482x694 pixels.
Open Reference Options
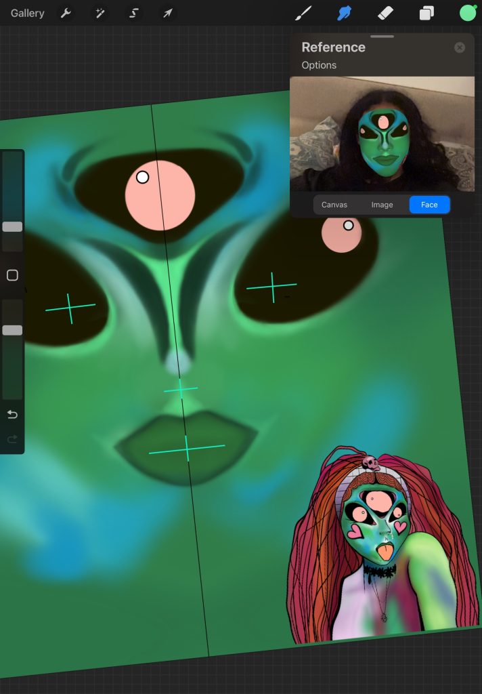[x=319, y=65]
